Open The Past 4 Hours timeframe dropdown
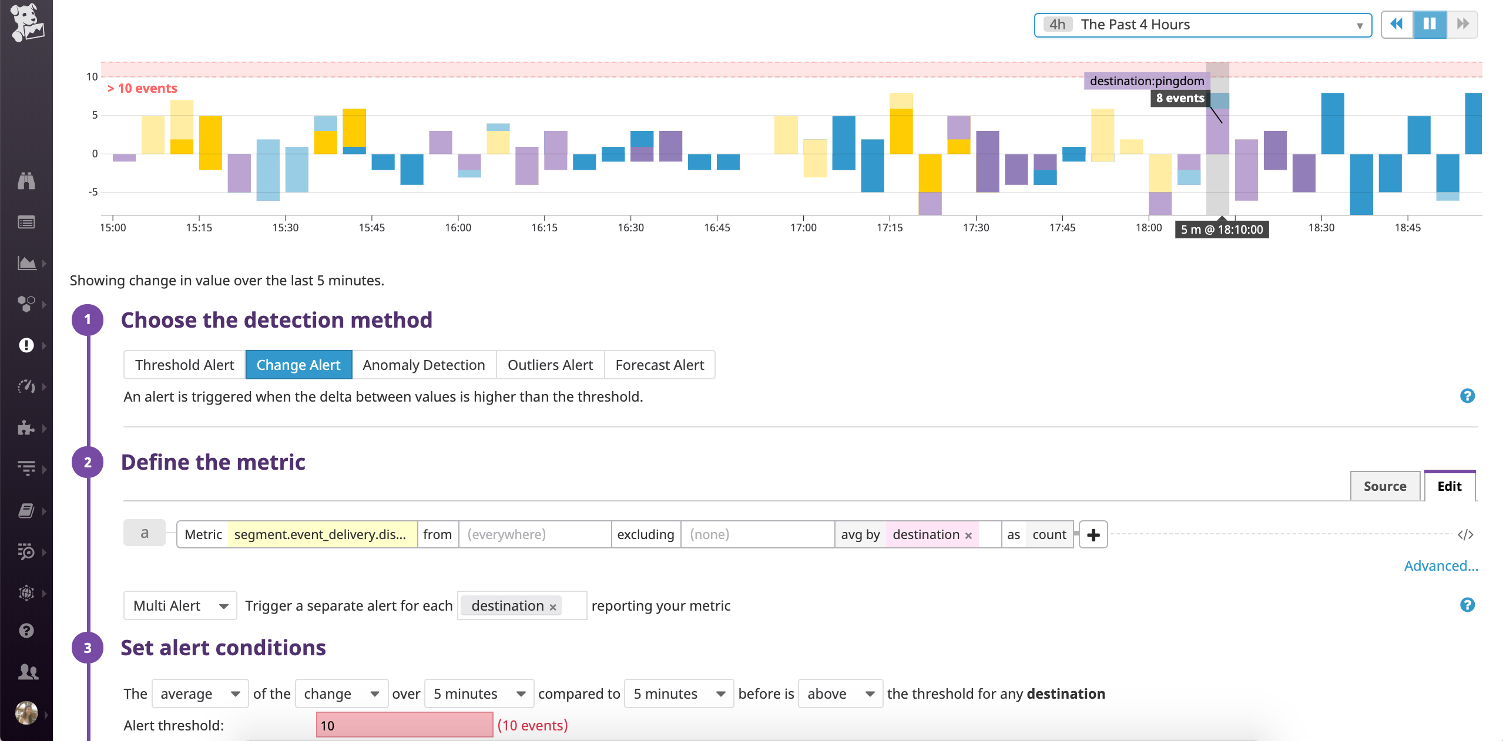The height and width of the screenshot is (741, 1503). [x=1202, y=25]
